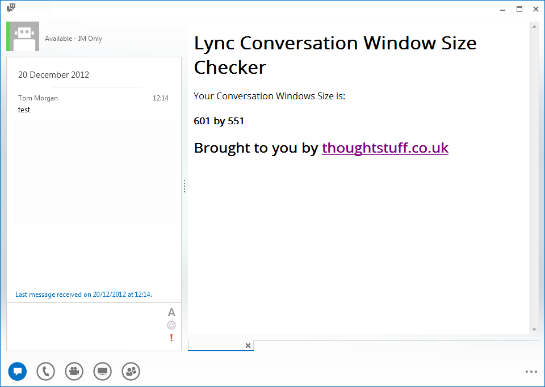Open font formatting letter A icon
The width and height of the screenshot is (545, 387).
coord(171,312)
